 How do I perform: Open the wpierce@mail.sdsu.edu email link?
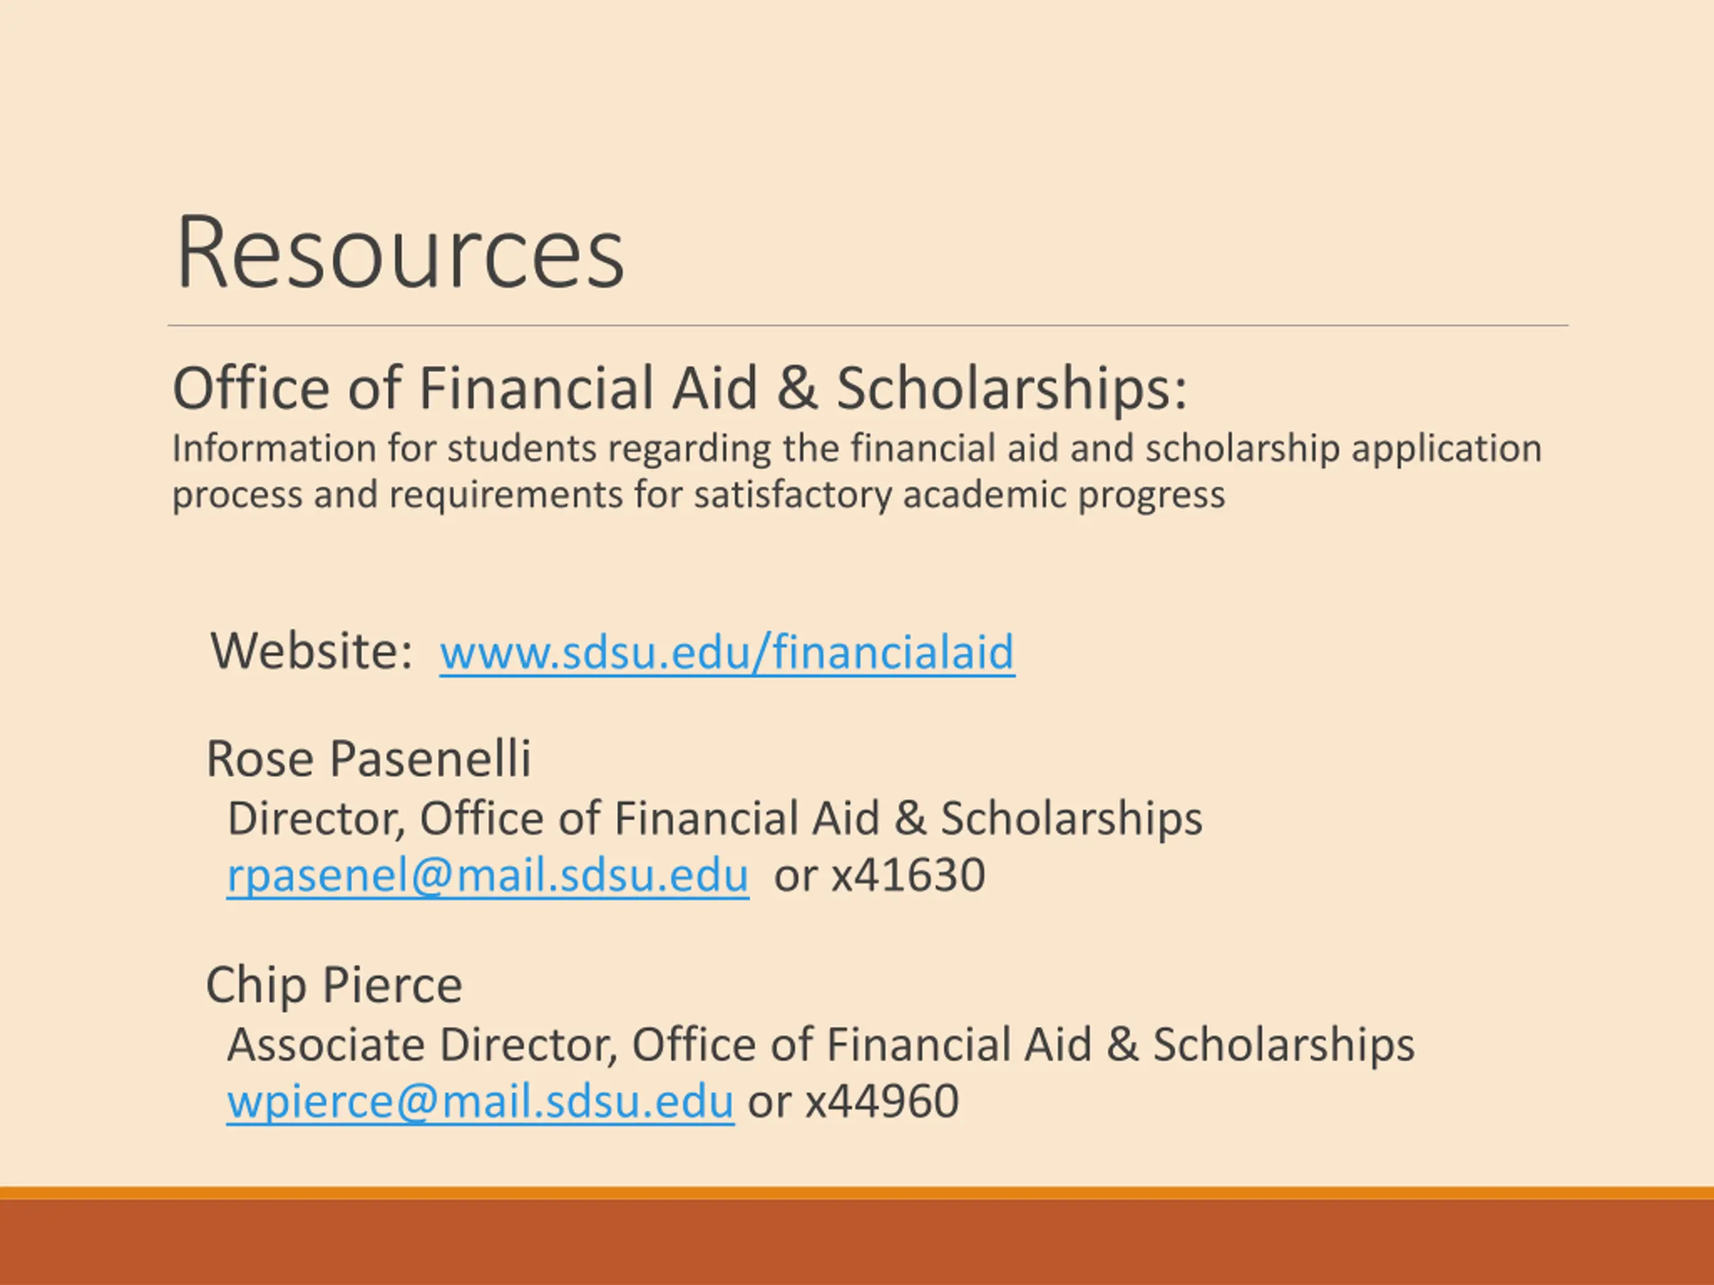481,1102
